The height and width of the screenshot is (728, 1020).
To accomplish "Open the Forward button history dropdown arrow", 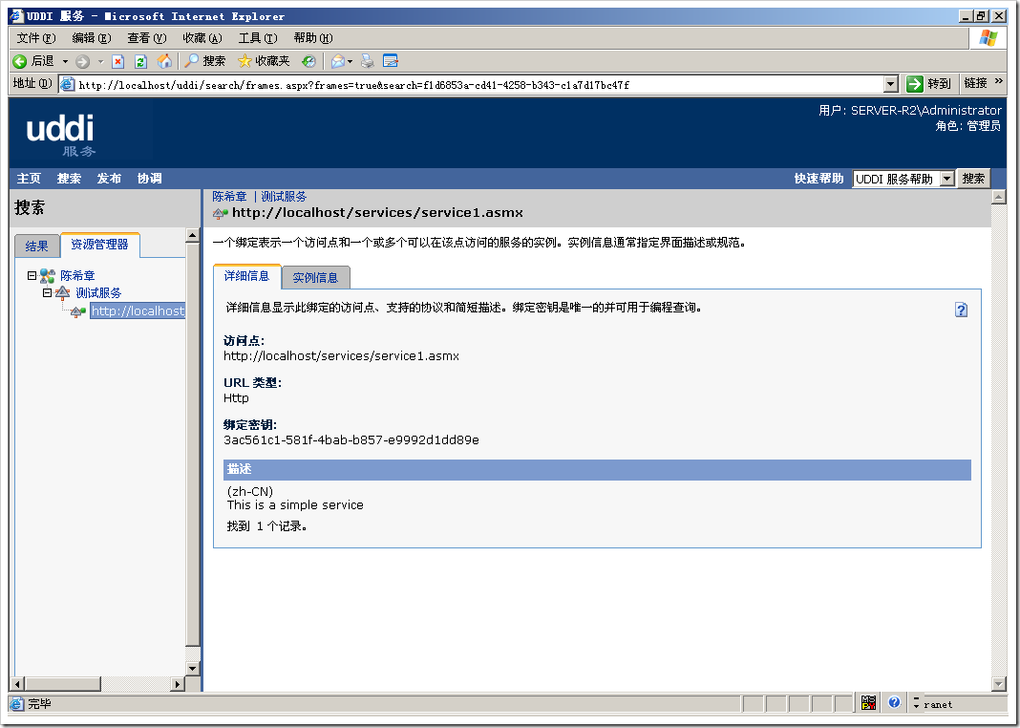I will (x=100, y=61).
